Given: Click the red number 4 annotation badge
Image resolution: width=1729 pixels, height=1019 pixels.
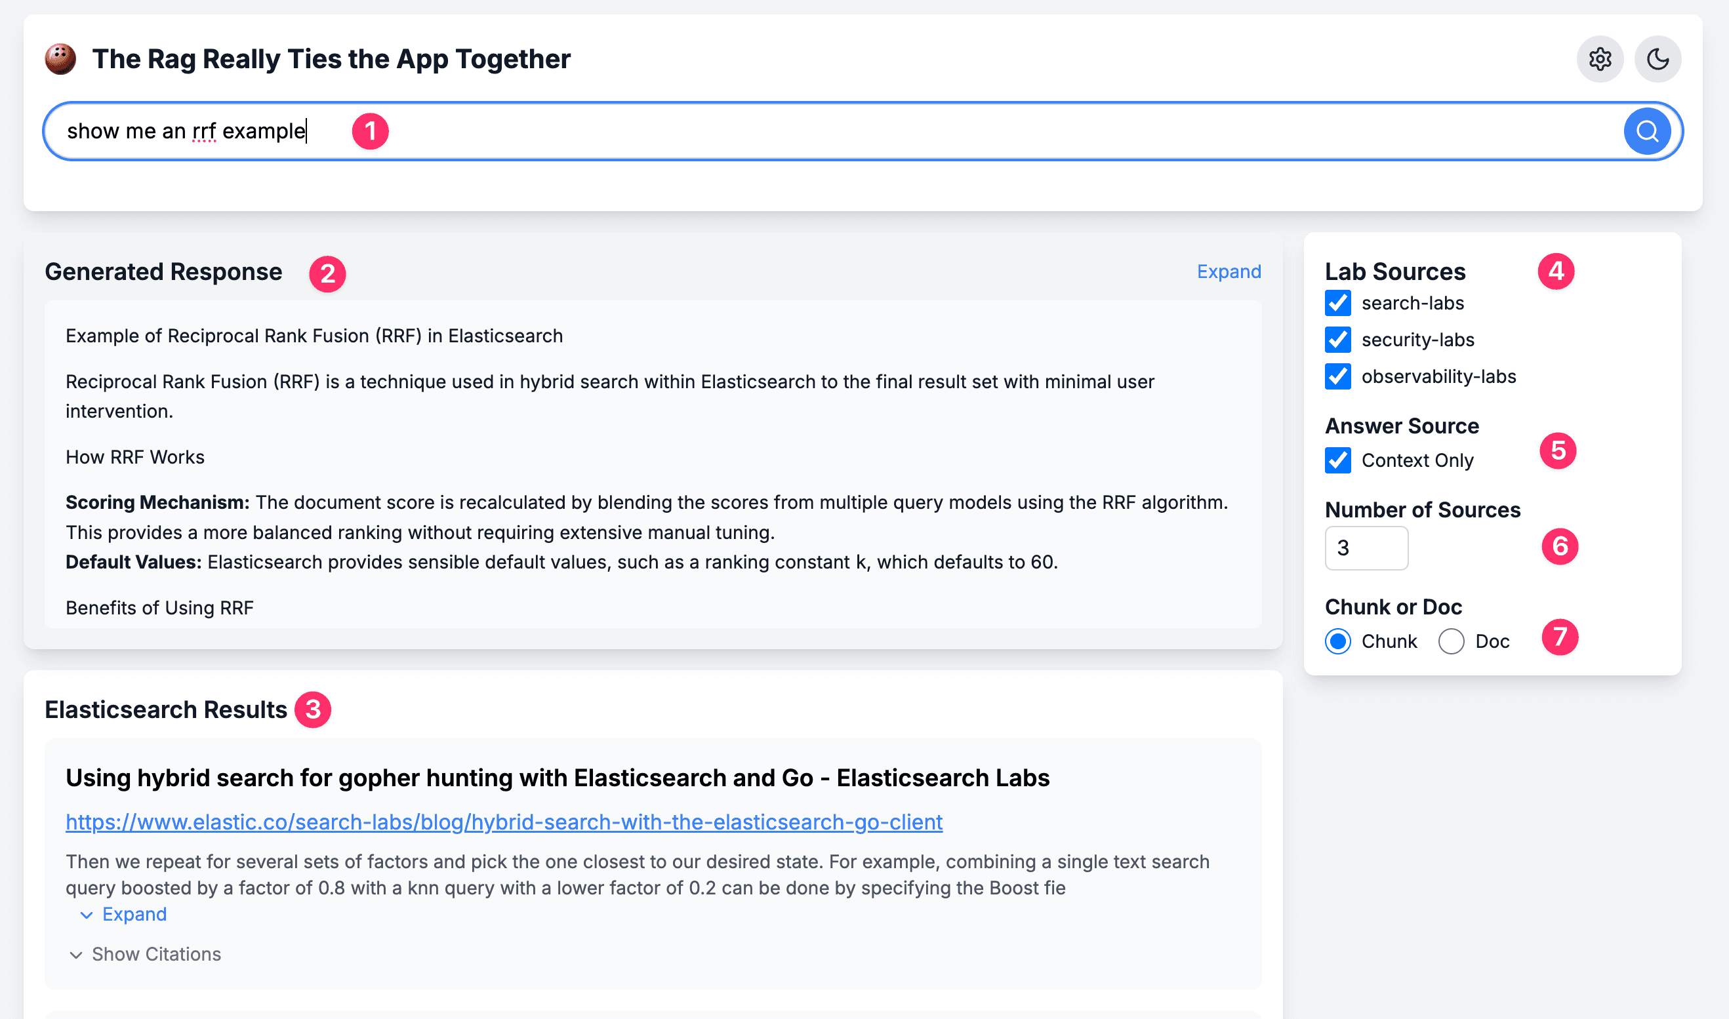Looking at the screenshot, I should (x=1555, y=271).
